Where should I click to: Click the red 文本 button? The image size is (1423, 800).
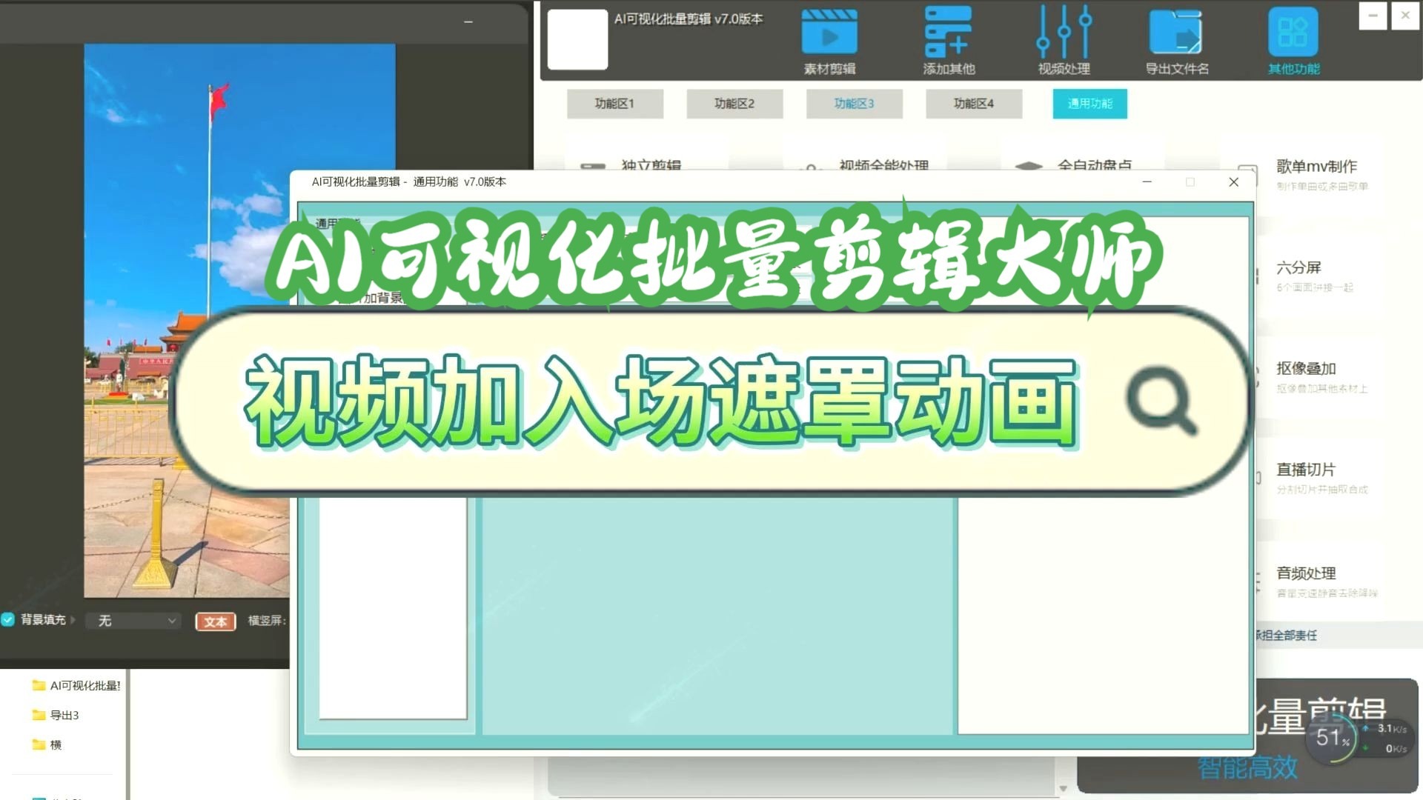pos(216,621)
